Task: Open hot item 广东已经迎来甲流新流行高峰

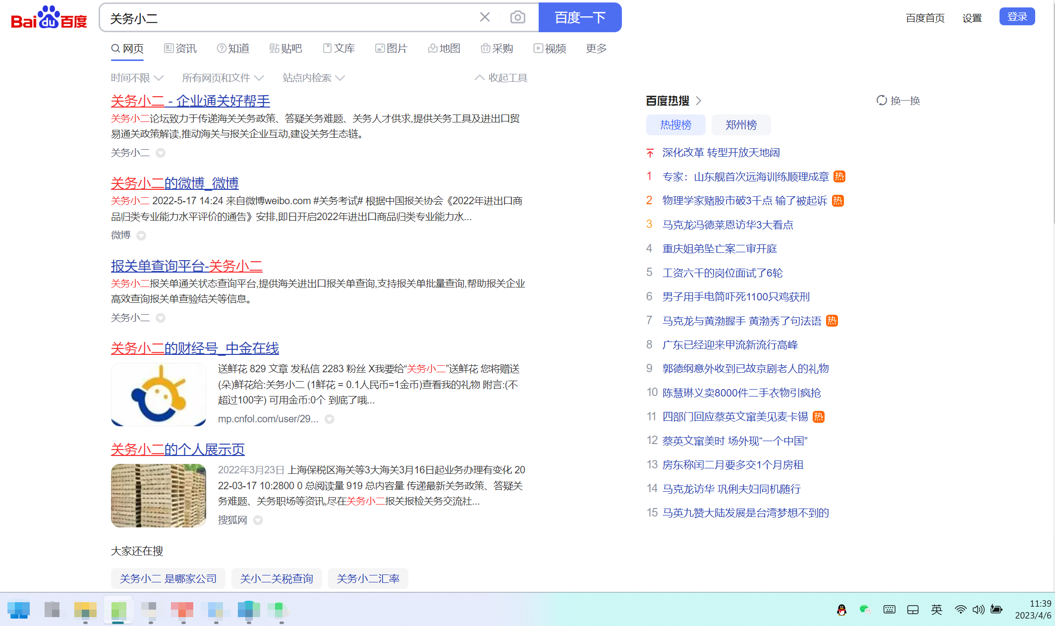Action: click(730, 344)
